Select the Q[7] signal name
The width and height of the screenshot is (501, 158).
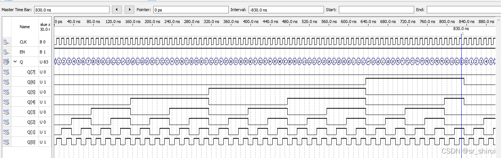[32, 72]
